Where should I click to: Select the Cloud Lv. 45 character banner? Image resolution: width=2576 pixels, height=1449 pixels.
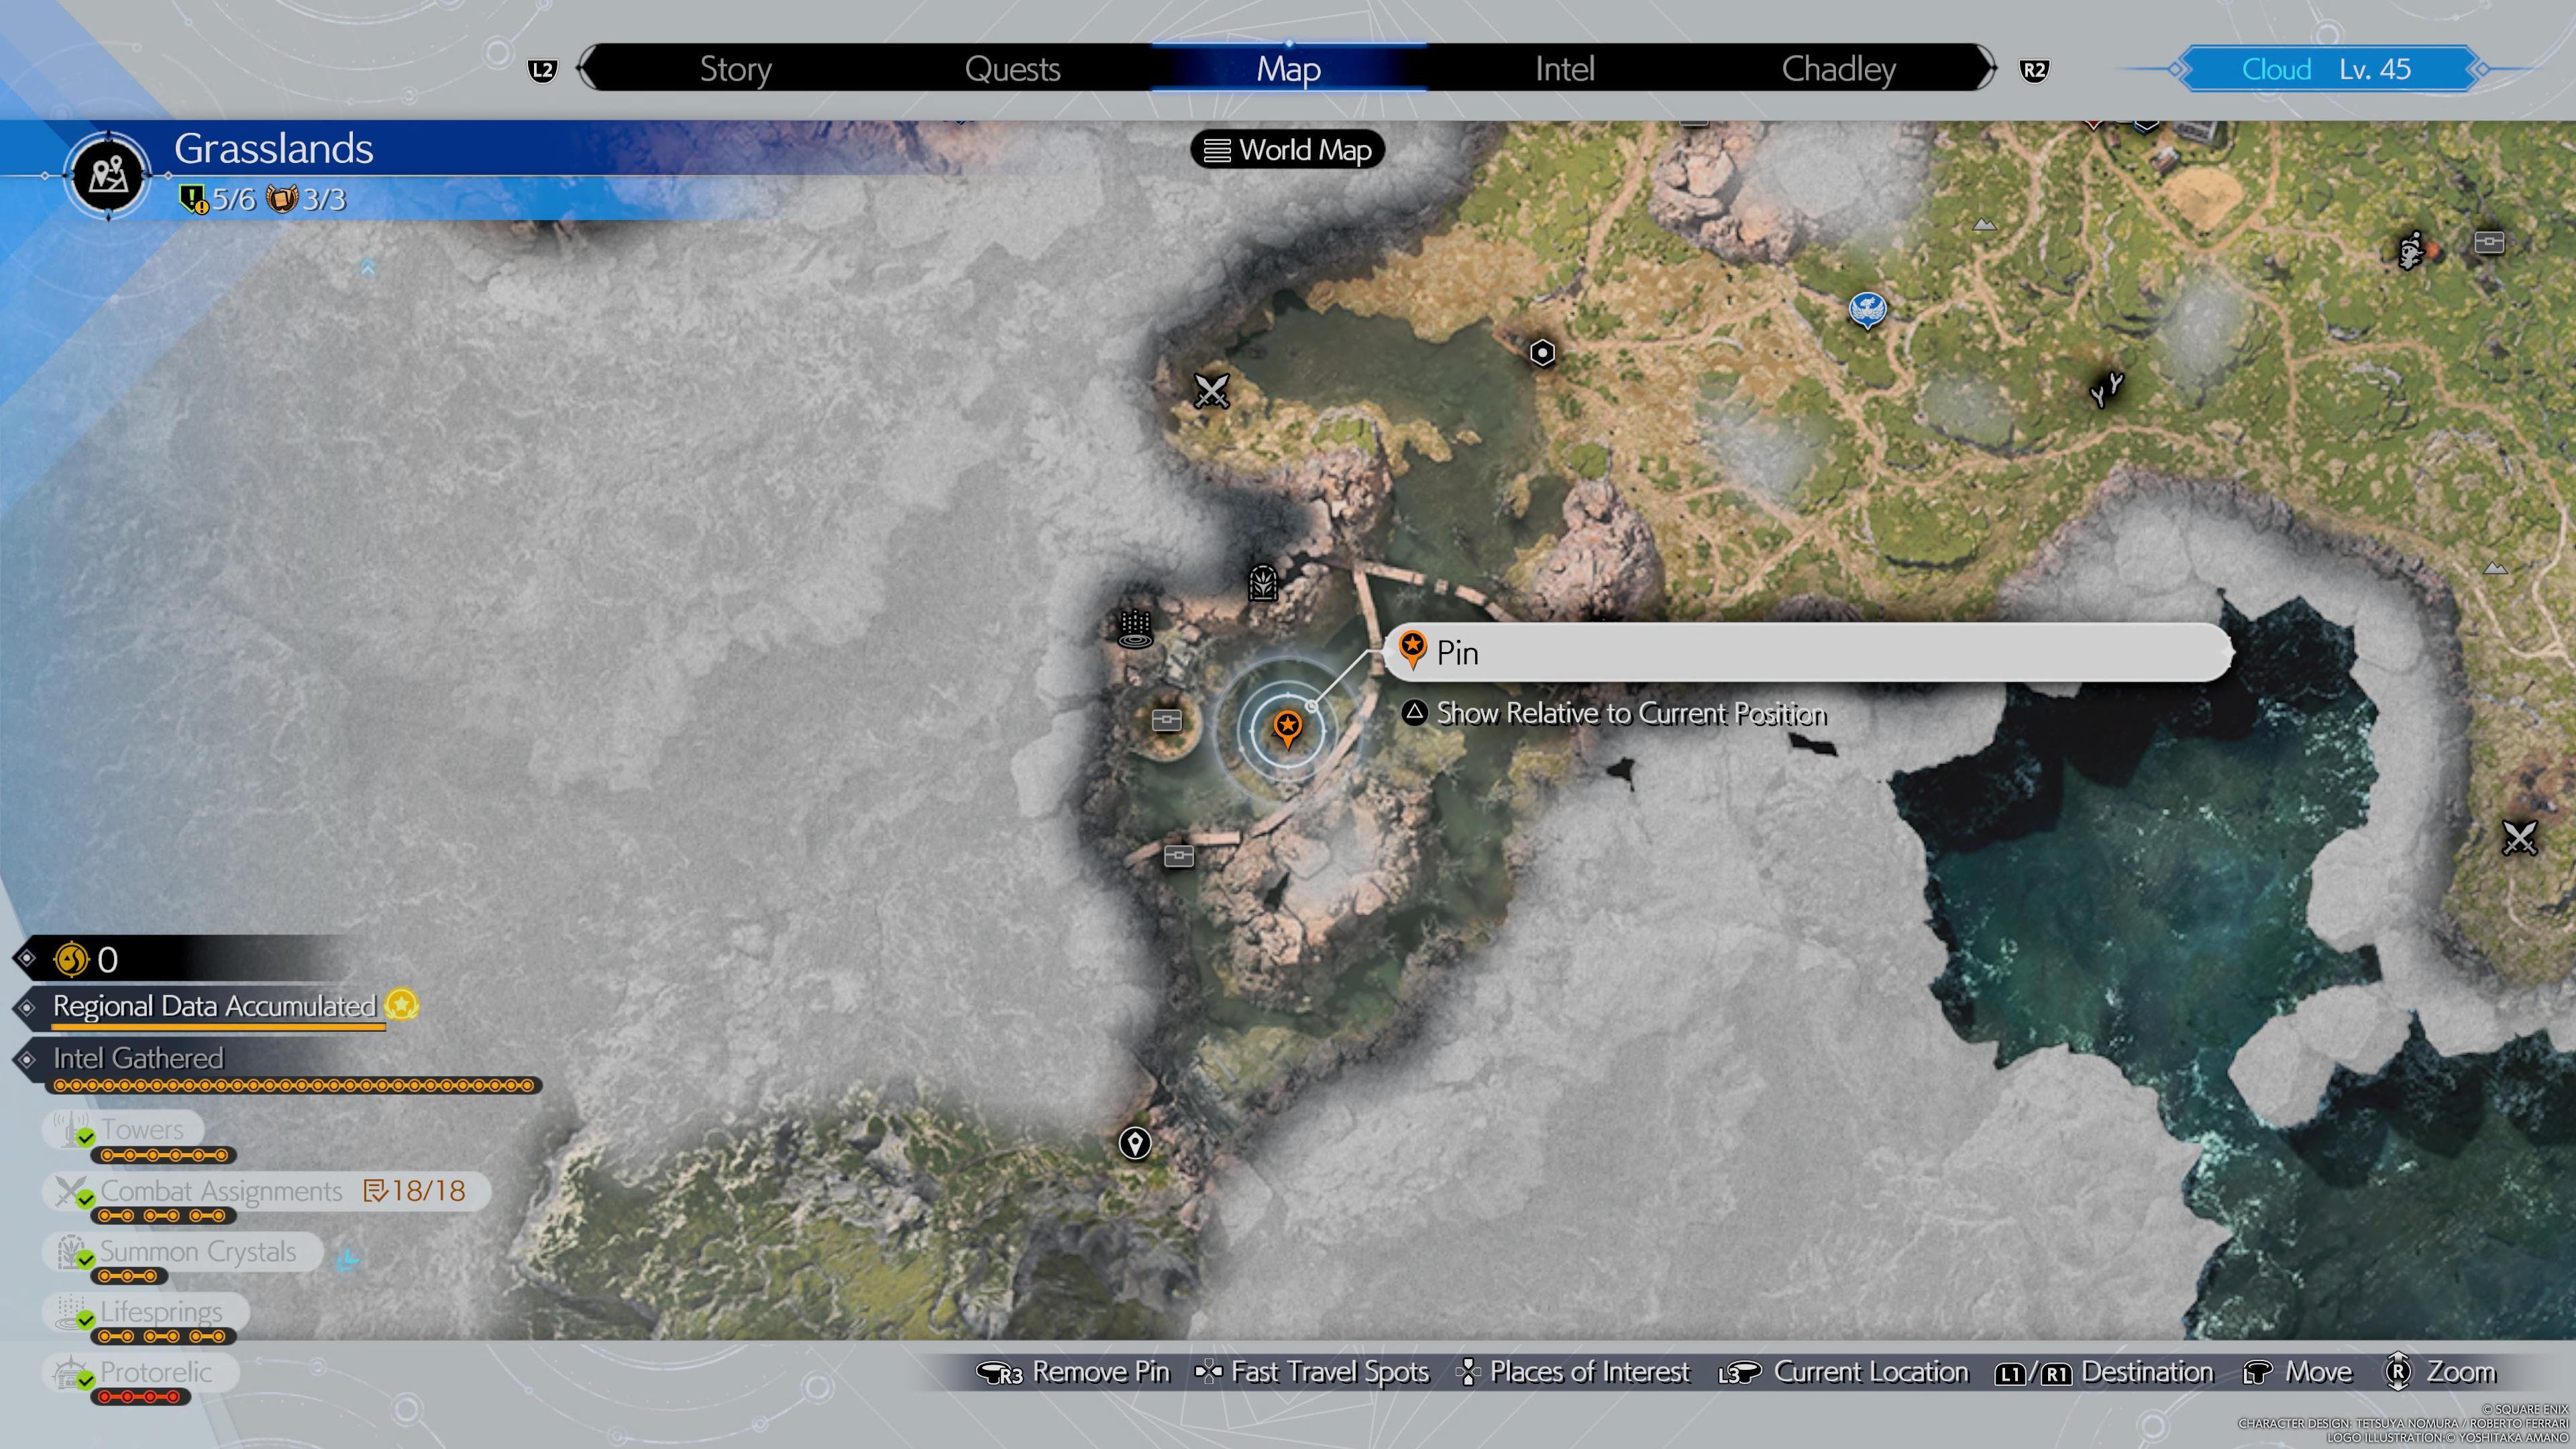pyautogui.click(x=2327, y=69)
